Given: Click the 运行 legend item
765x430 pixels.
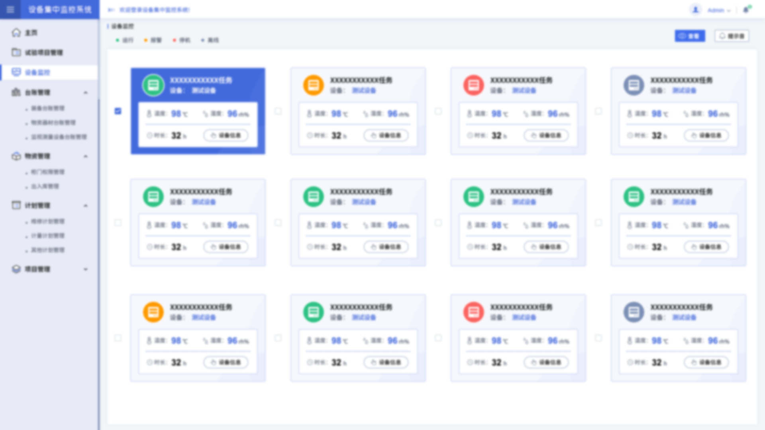Looking at the screenshot, I should tap(124, 40).
